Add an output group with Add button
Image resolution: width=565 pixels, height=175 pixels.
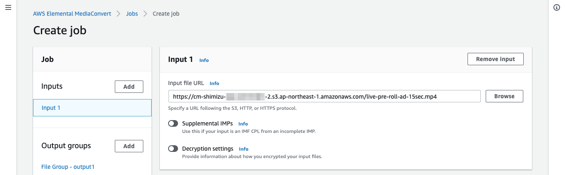pyautogui.click(x=129, y=146)
